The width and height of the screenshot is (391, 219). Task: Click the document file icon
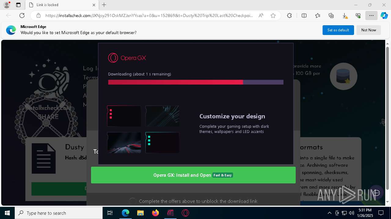tap(44, 158)
